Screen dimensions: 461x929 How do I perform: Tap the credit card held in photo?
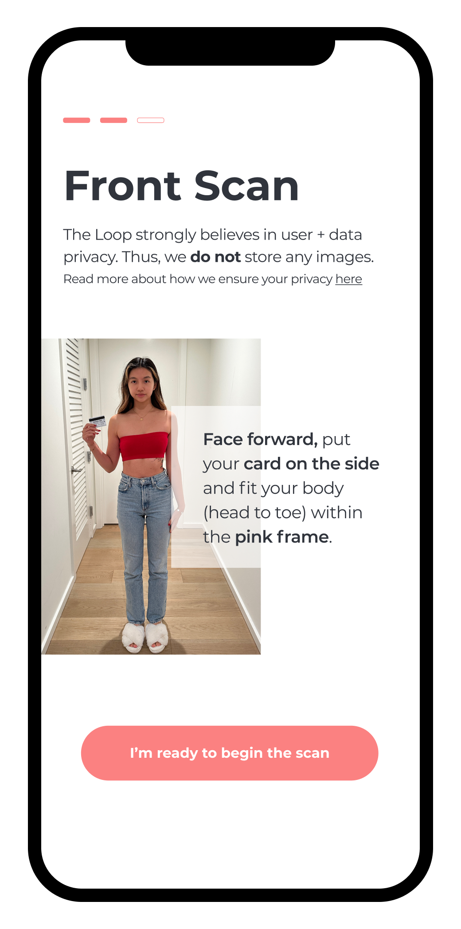tap(98, 421)
